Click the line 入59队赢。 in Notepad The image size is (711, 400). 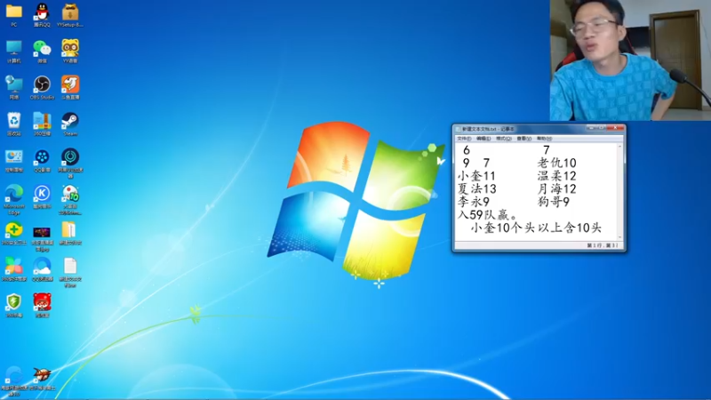pyautogui.click(x=487, y=214)
